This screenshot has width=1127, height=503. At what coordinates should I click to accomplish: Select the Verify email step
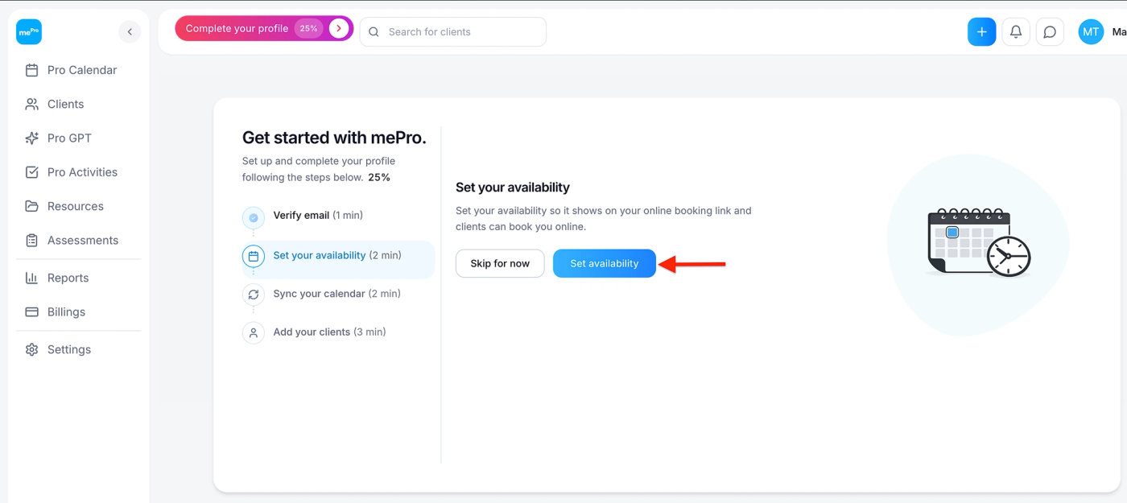click(338, 216)
